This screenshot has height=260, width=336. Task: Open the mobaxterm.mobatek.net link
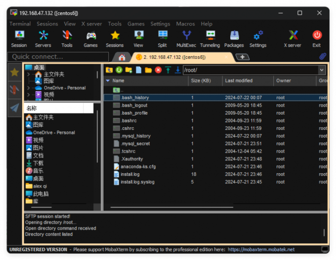261,250
